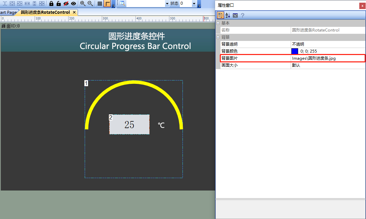Toggle the red-slashed eye hide icon

click(x=66, y=3)
